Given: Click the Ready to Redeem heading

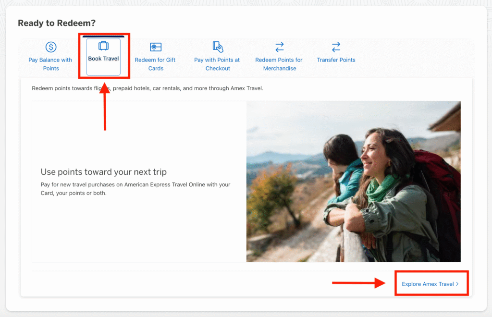Looking at the screenshot, I should (56, 23).
